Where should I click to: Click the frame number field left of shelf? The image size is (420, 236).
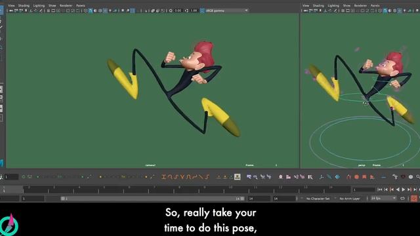point(11,177)
